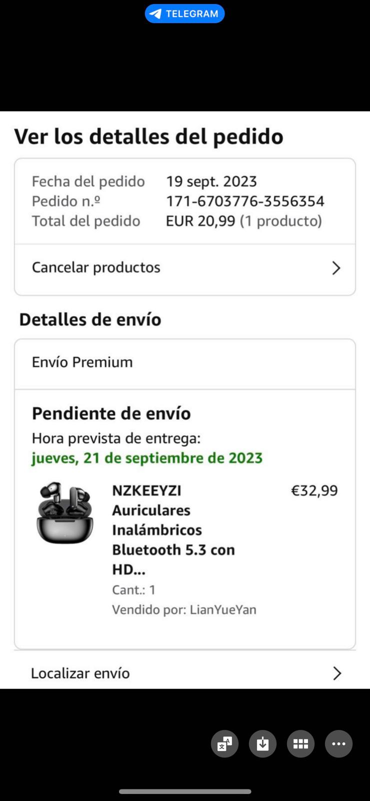Screen dimensions: 370x801
Task: Expand the Localizar envío chevron arrow
Action: click(337, 673)
